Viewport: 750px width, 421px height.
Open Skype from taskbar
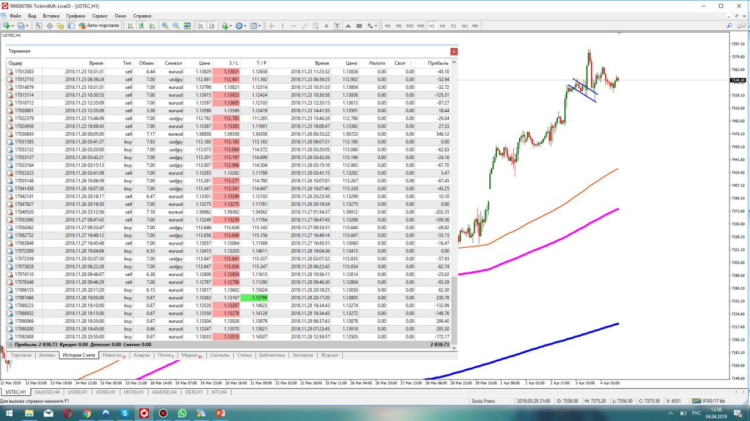tap(125, 413)
